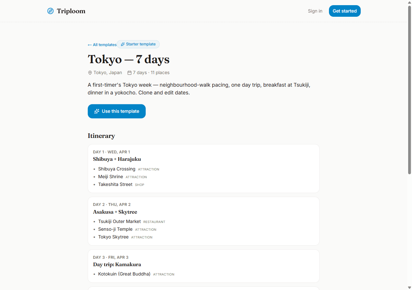Click the Tokyo, Japan location text
The height and width of the screenshot is (290, 412).
(108, 73)
